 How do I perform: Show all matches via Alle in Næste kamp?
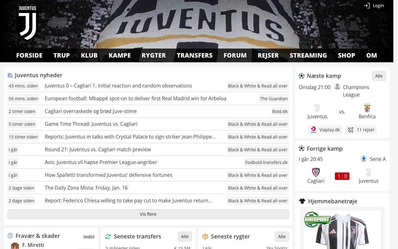379,76
